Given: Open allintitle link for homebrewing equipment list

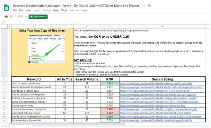Looking at the screenshot, I should coord(156,120).
